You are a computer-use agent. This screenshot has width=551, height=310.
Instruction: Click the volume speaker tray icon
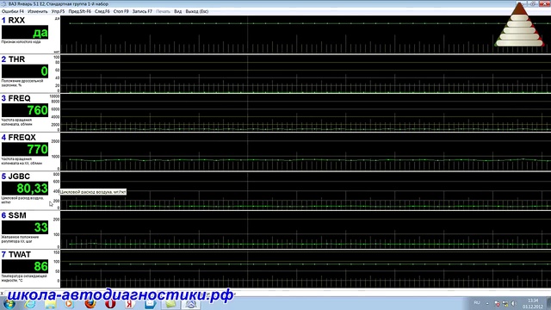513,303
